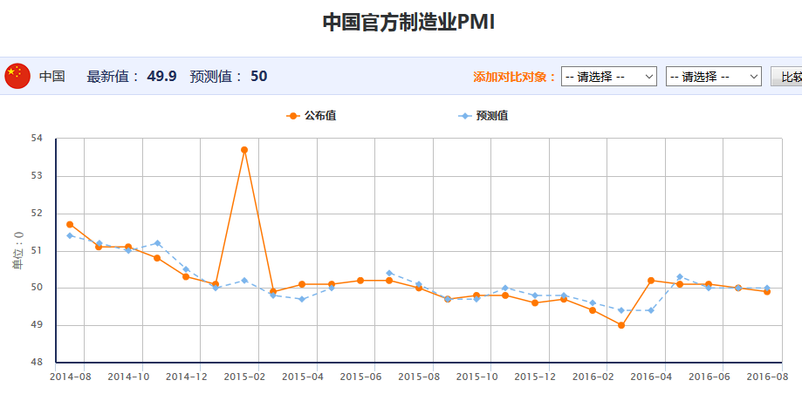Toggle the 预测值 legend series

(x=483, y=116)
